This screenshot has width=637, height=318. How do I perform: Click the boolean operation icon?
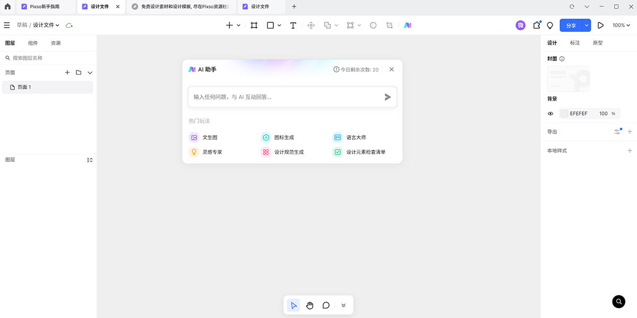[328, 25]
